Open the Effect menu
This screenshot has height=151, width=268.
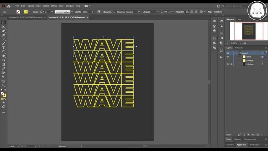coord(54,6)
